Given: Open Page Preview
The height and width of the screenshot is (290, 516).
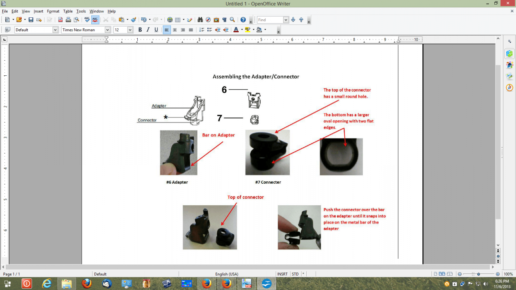Looking at the screenshot, I should tap(76, 20).
